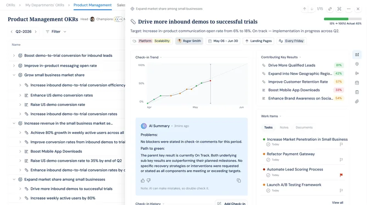The height and width of the screenshot is (205, 367).
Task: Expand Enhance US demo conversion rates row
Action: coord(20,95)
